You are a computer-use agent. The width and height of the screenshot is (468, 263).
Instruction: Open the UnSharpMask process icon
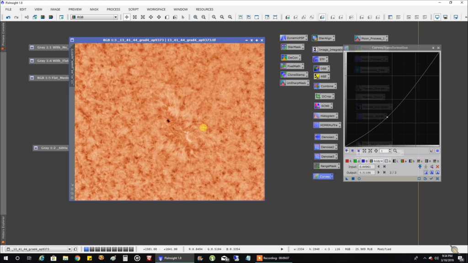pos(294,83)
